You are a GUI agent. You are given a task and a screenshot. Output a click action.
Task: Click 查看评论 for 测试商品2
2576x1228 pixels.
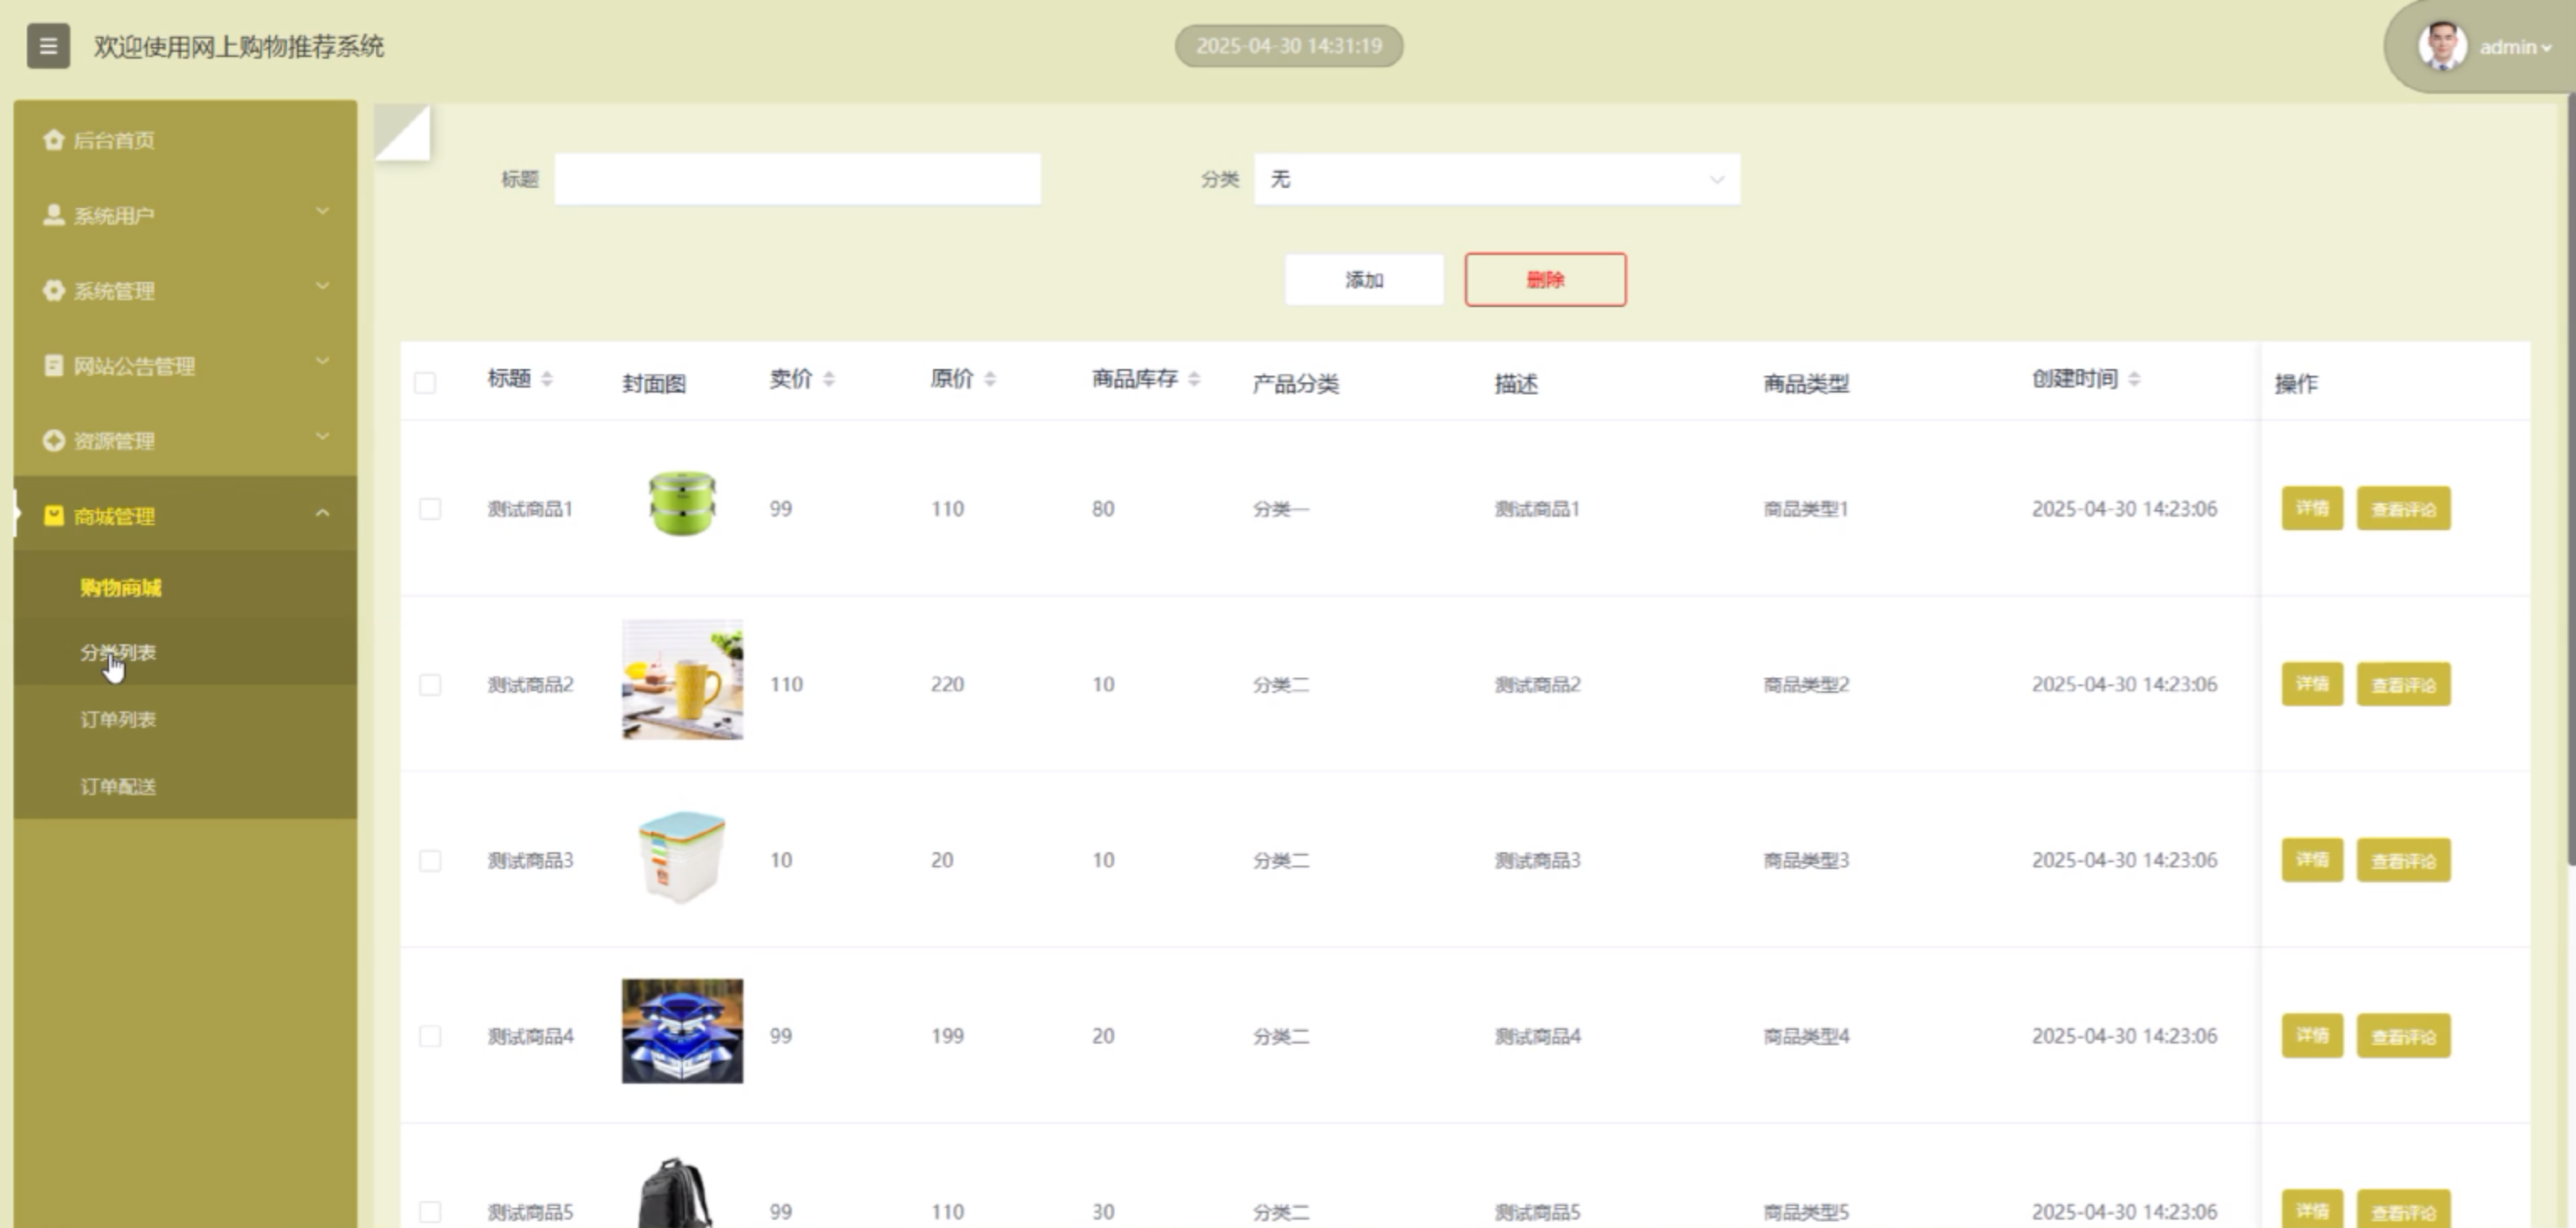coord(2403,685)
